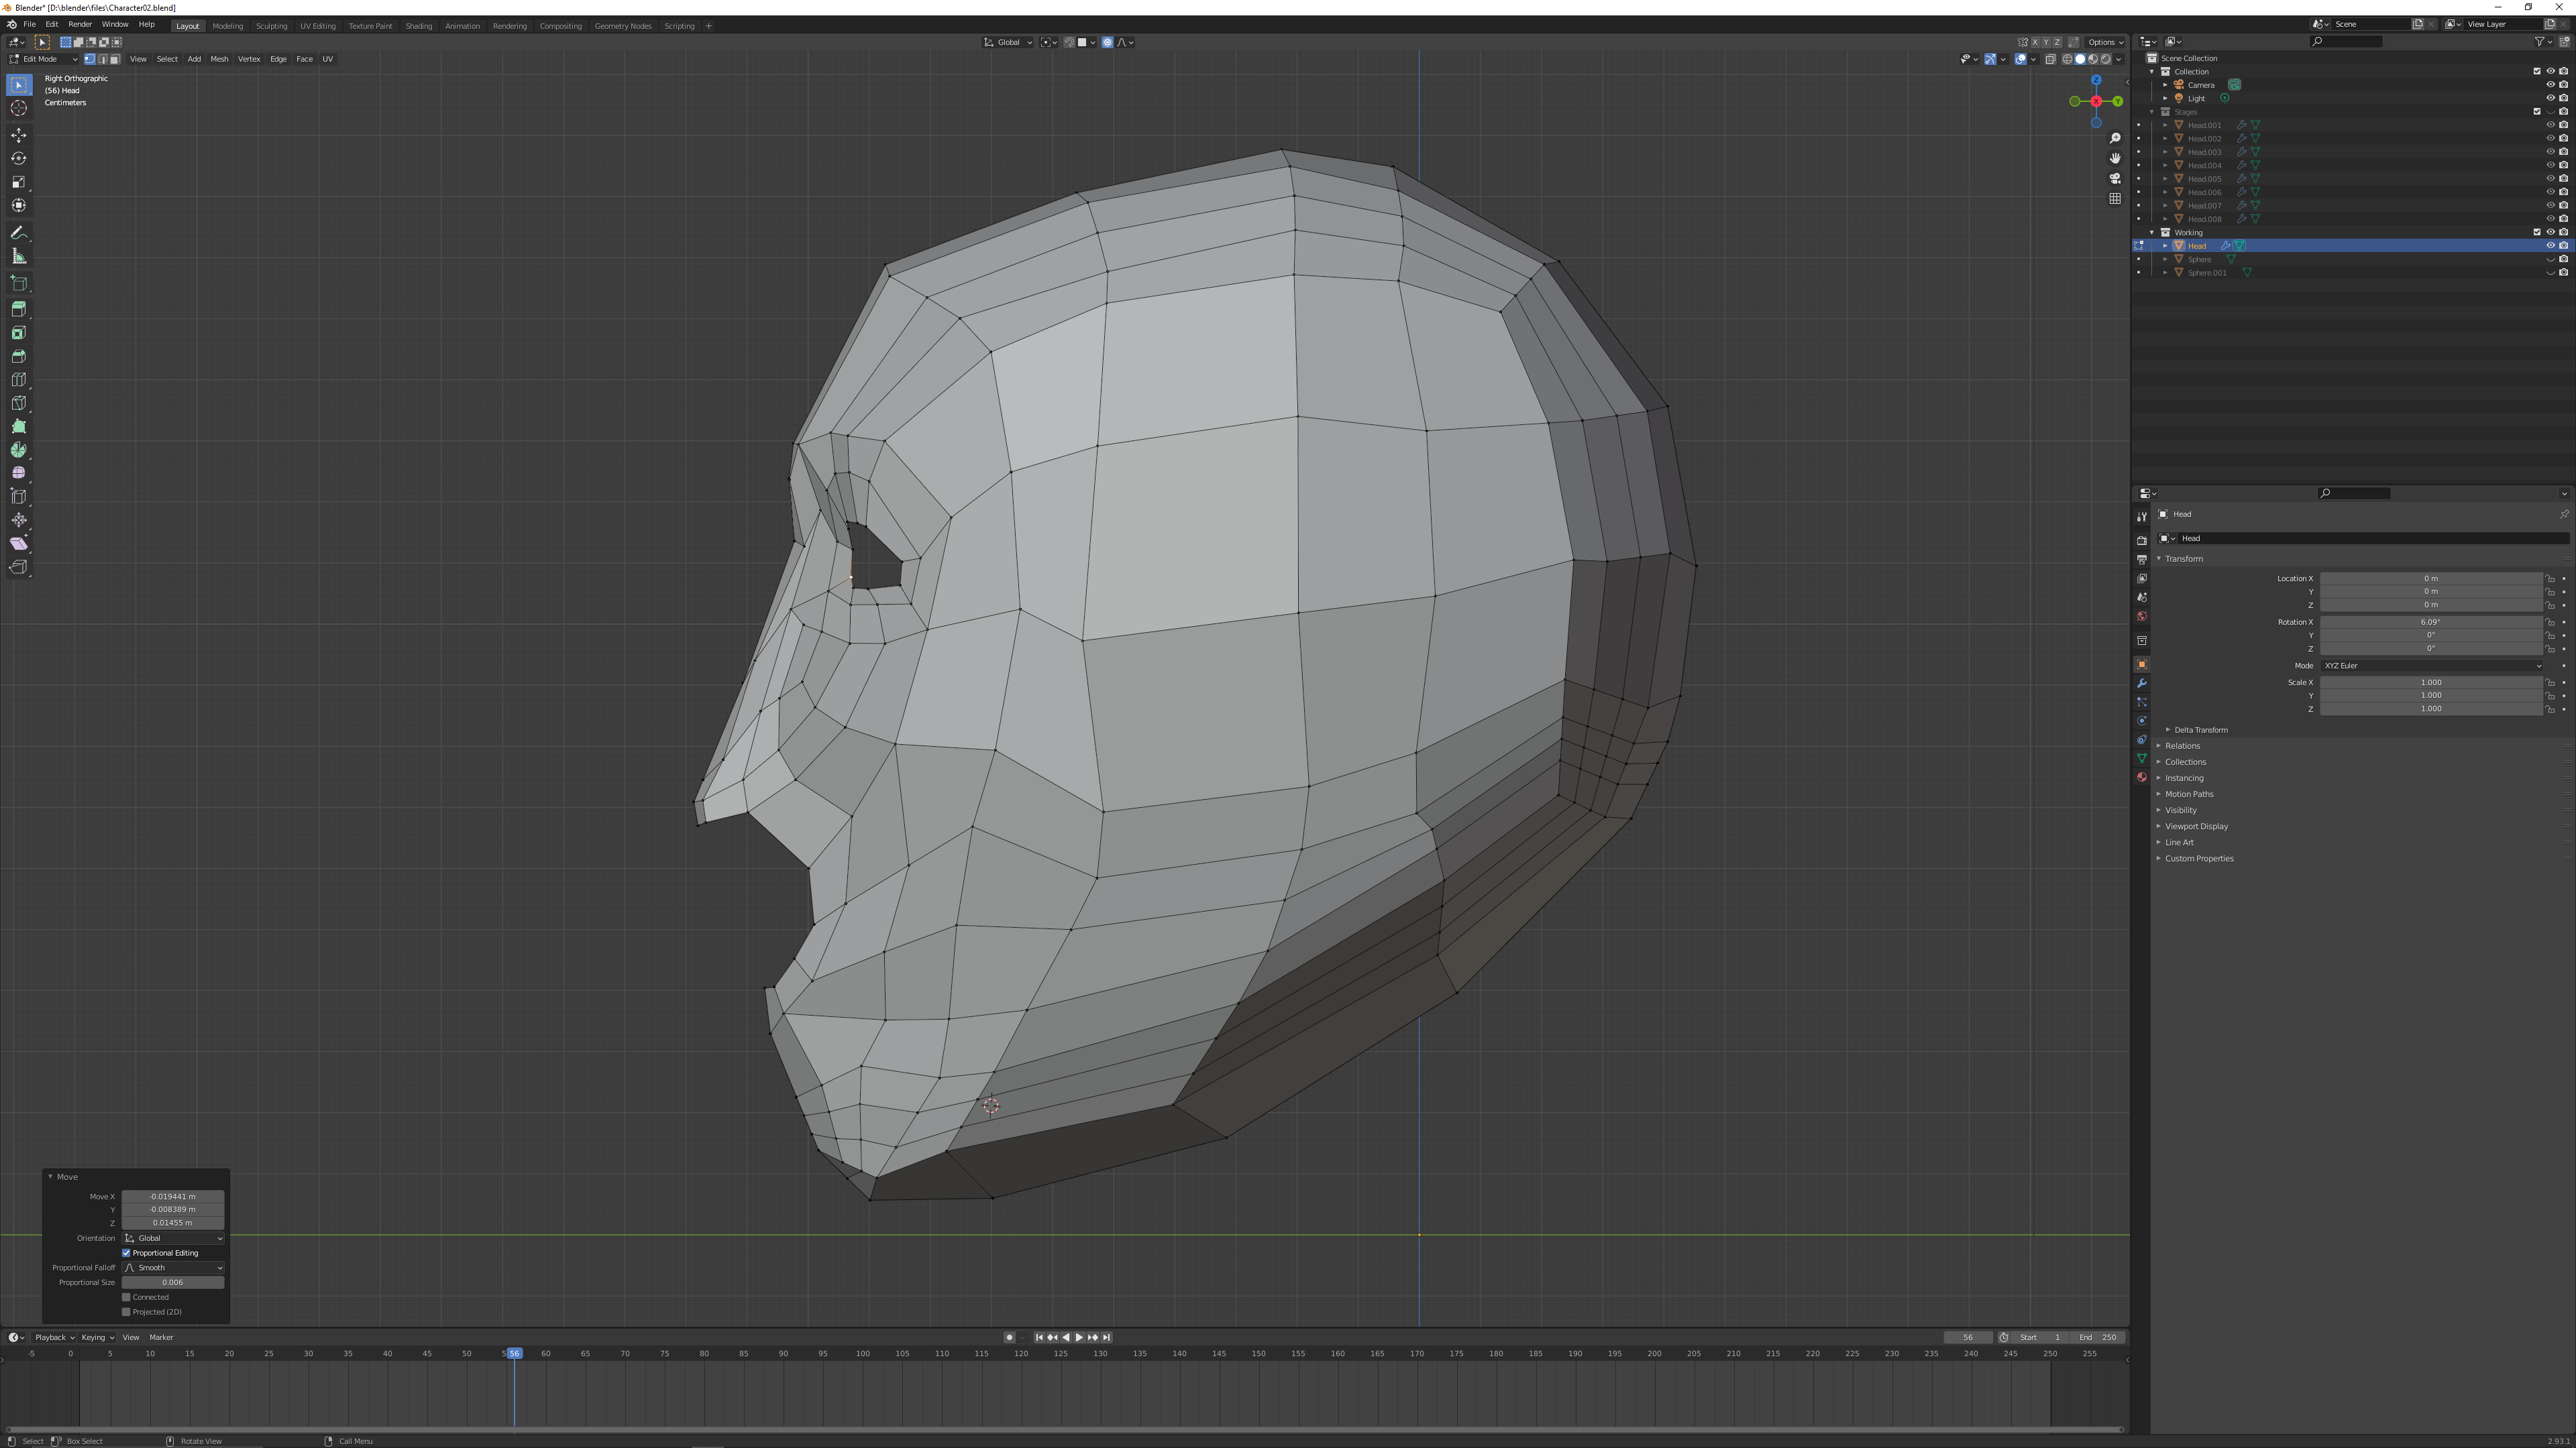Screen dimensions: 2576x1448
Task: Select the Edge Slide tool
Action: pos(19,497)
